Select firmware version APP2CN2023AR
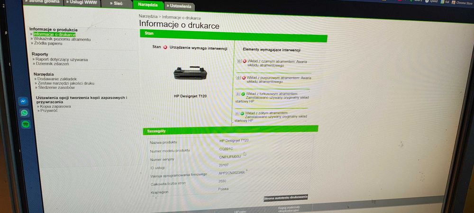The image size is (474, 213). (232, 173)
